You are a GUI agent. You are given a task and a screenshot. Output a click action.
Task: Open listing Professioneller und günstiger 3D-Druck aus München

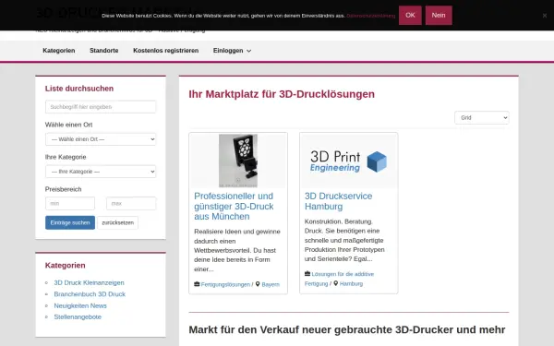[x=234, y=206]
